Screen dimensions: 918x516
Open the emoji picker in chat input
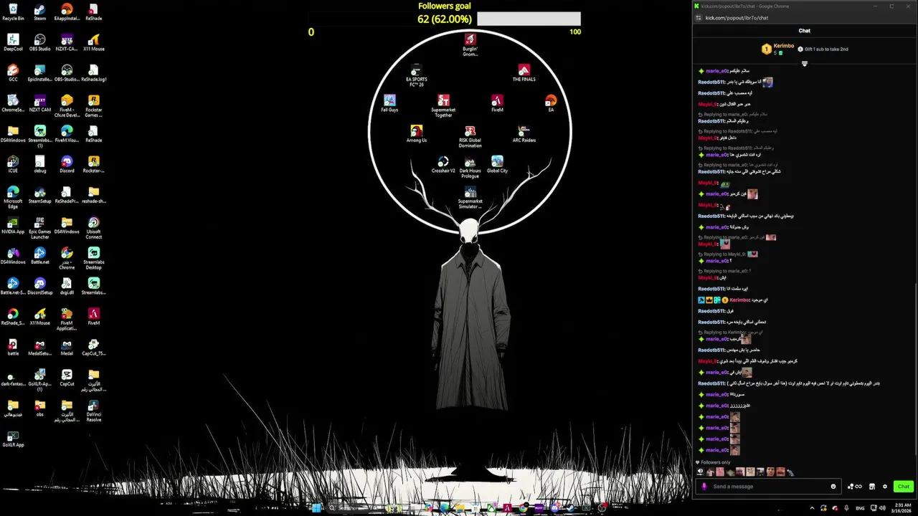[833, 486]
